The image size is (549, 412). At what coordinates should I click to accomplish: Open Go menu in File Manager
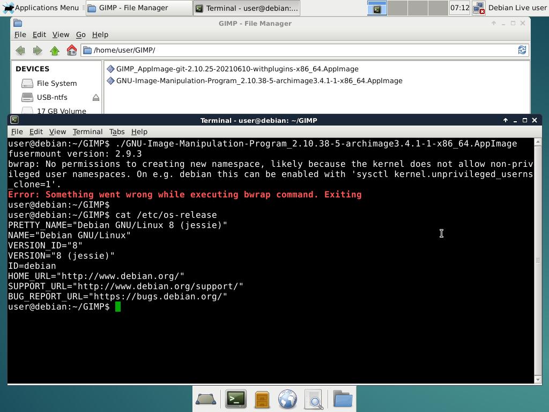pos(80,35)
